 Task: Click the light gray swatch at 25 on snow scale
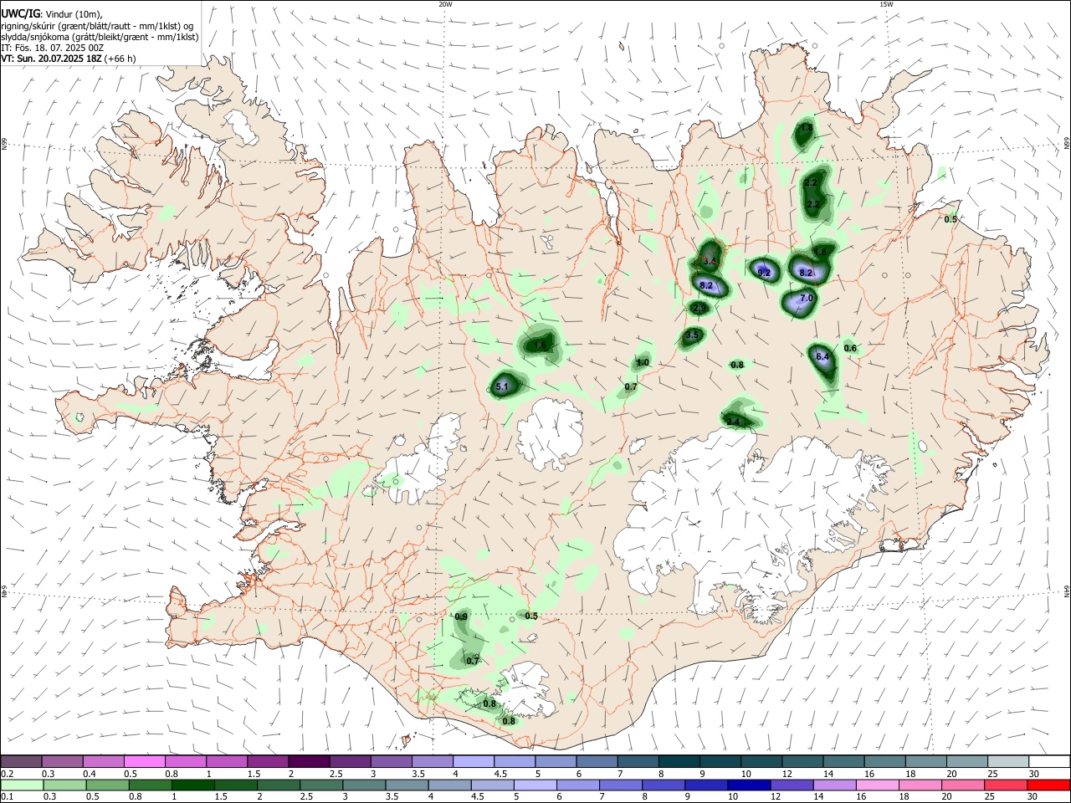tap(1008, 762)
